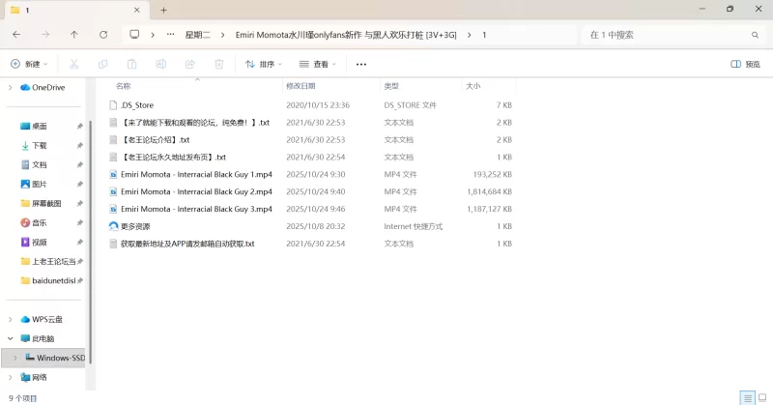Open the 查看 view menu
The image size is (773, 405).
[x=317, y=64]
